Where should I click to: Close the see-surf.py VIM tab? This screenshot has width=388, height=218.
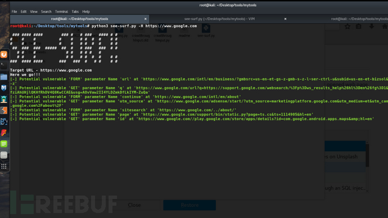point(285,19)
